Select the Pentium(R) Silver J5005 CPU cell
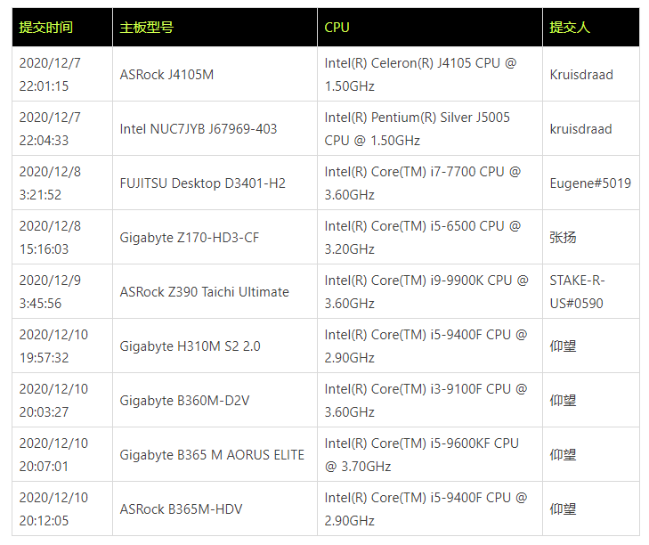The height and width of the screenshot is (545, 649). [x=430, y=128]
